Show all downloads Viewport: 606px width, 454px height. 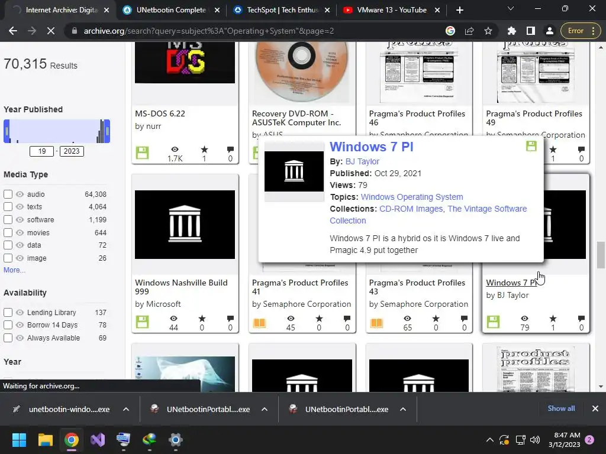click(x=561, y=408)
